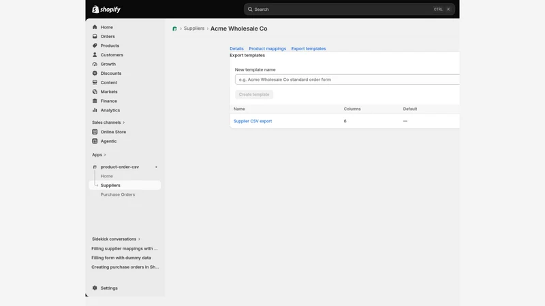Open Discounts in the sidebar
This screenshot has height=306, width=545.
pyautogui.click(x=111, y=73)
